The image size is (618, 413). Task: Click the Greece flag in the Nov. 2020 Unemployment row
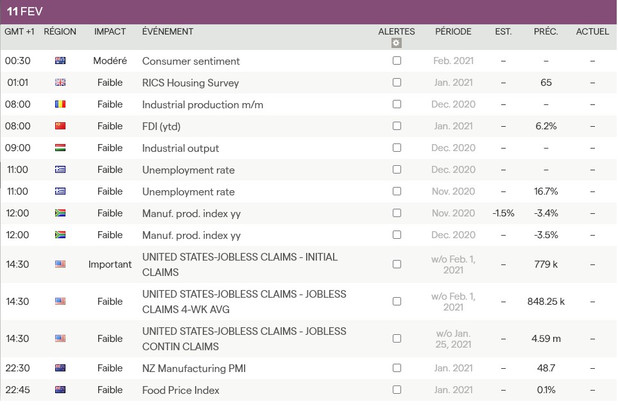tap(60, 191)
